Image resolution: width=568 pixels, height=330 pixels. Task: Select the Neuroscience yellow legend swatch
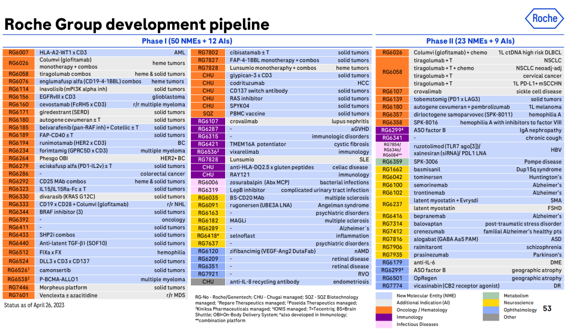(x=491, y=303)
